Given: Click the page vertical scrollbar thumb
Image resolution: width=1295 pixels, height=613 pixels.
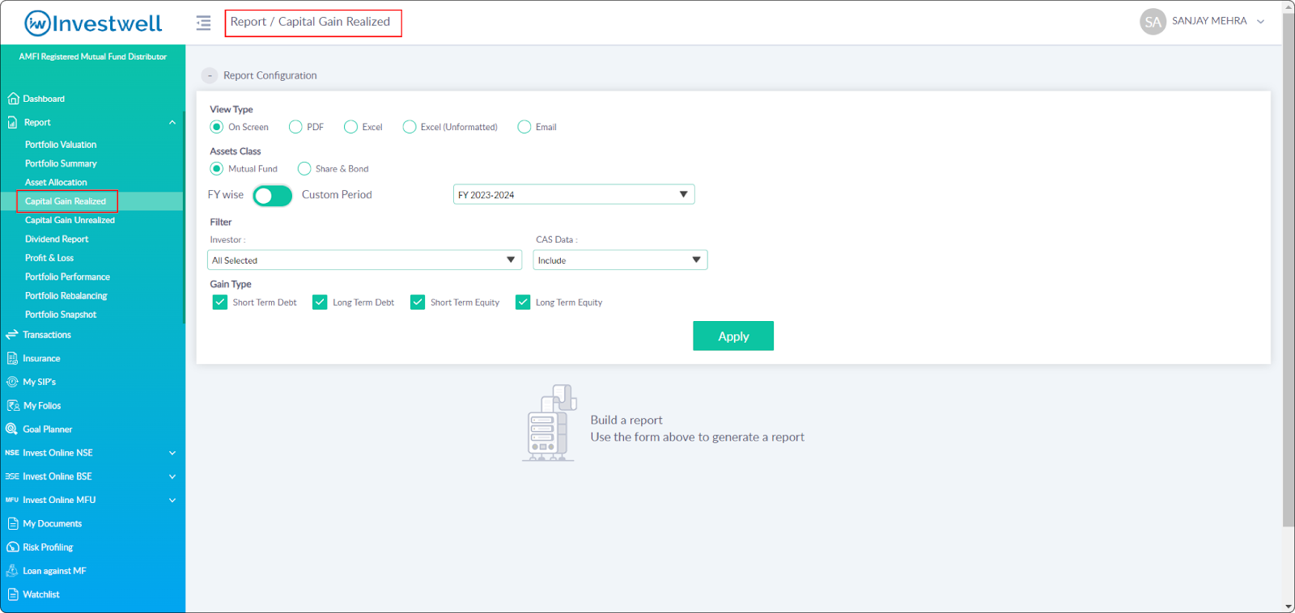Looking at the screenshot, I should pos(1289,269).
